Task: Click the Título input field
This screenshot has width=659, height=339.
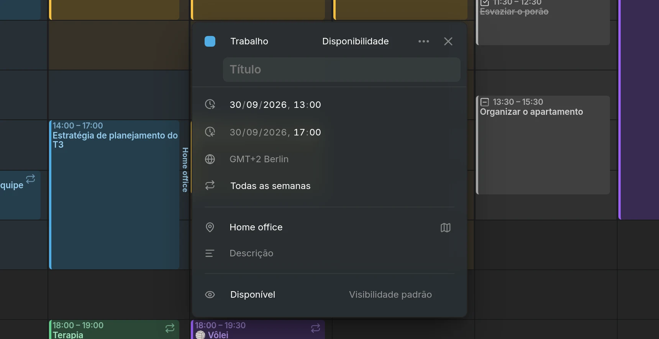Action: 341,70
